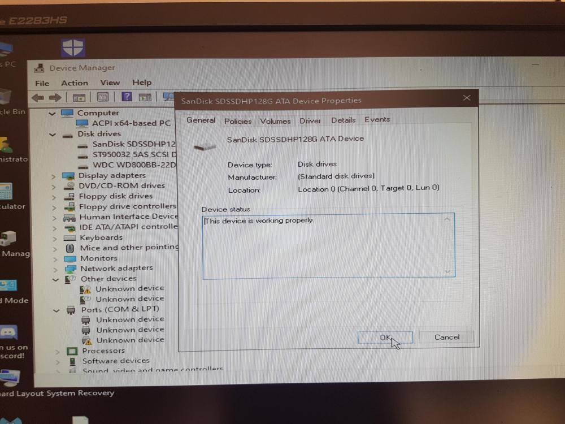Collapse the Ports (COM & LPT) node
The width and height of the screenshot is (565, 424).
coord(56,310)
